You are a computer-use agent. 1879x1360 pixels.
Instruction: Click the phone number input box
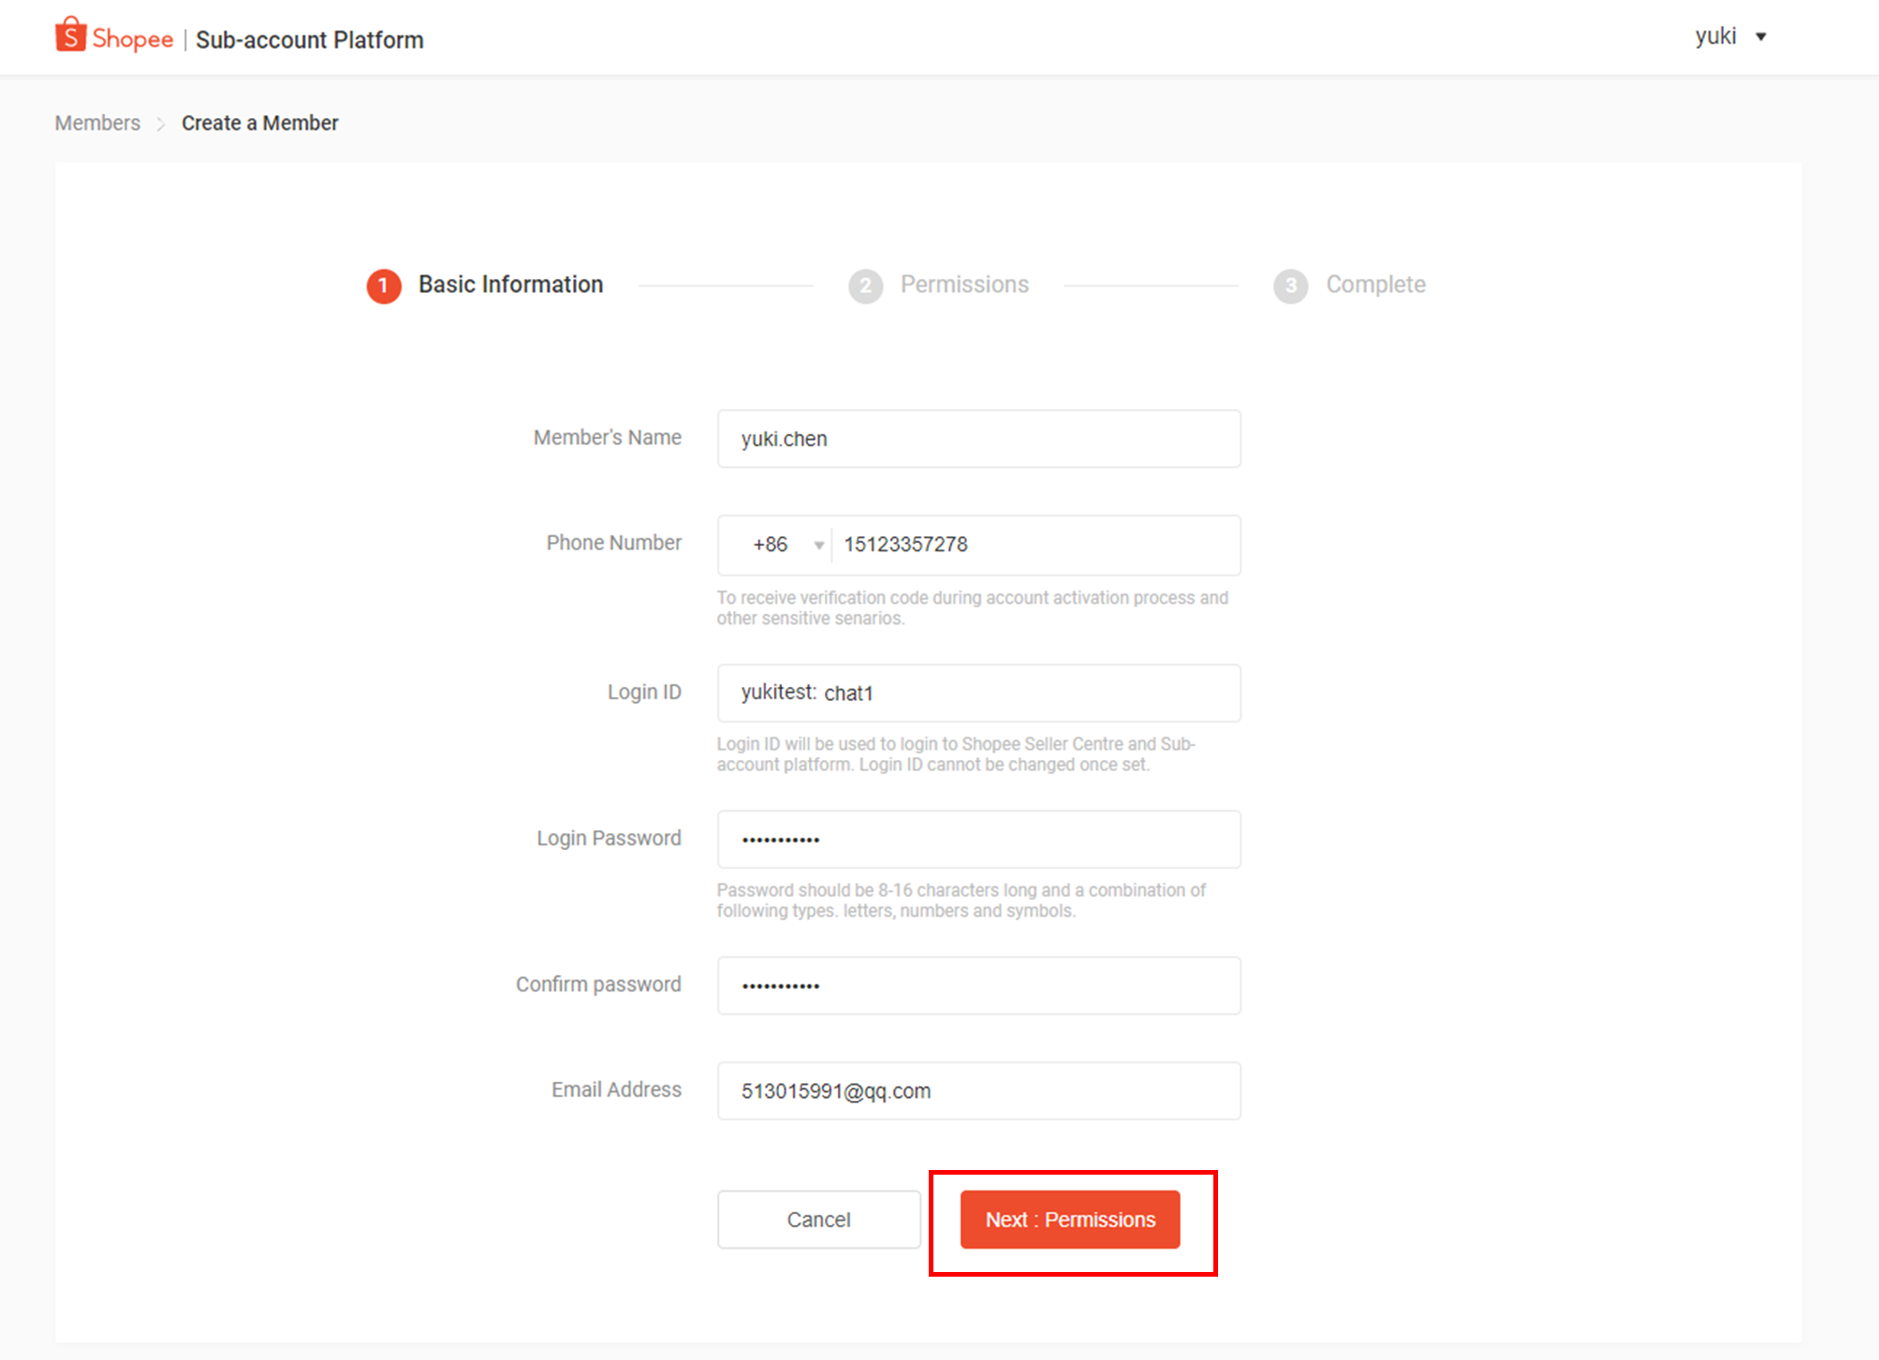1035,545
